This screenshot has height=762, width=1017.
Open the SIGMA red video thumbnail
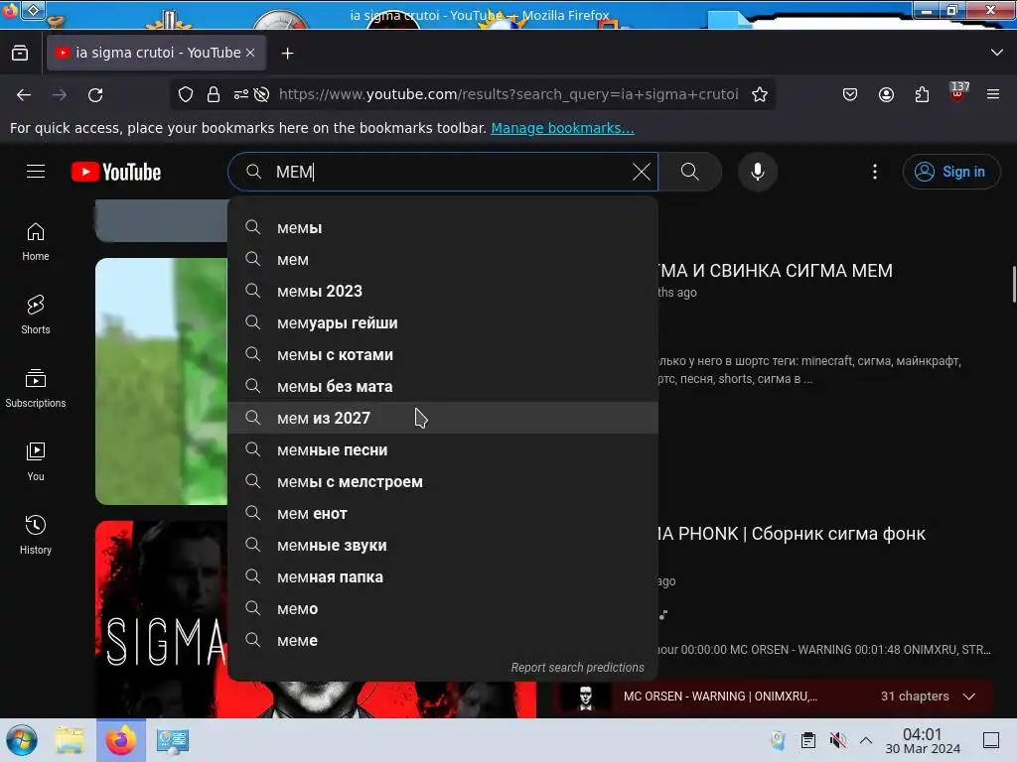click(x=162, y=619)
